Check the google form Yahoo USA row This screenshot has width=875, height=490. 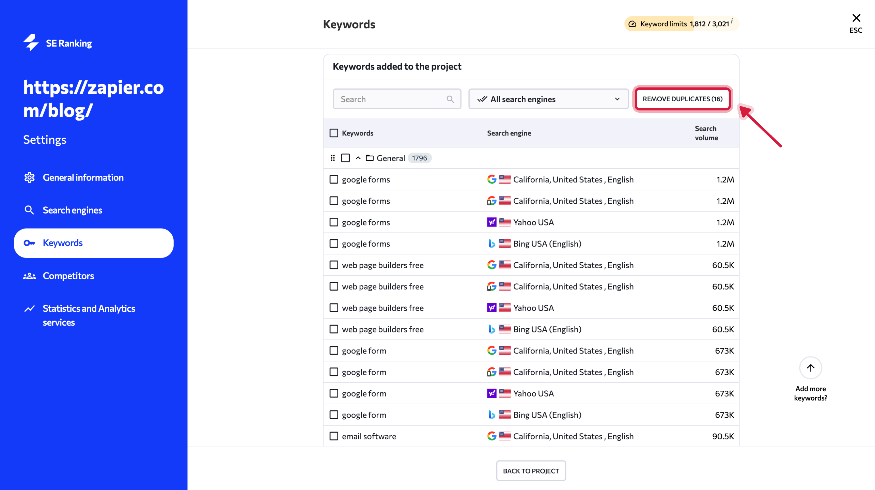tap(334, 393)
